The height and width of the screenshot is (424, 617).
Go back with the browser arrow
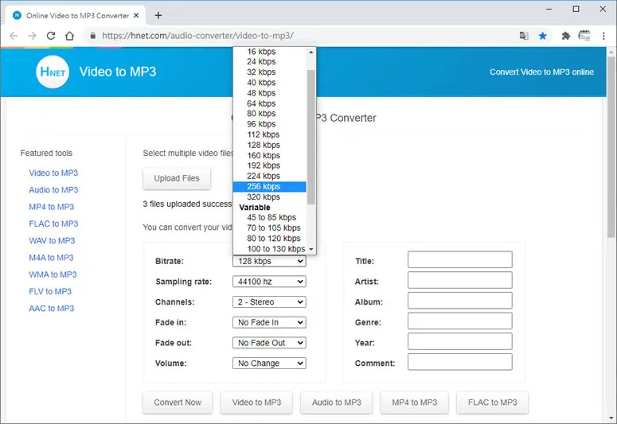pyautogui.click(x=14, y=36)
